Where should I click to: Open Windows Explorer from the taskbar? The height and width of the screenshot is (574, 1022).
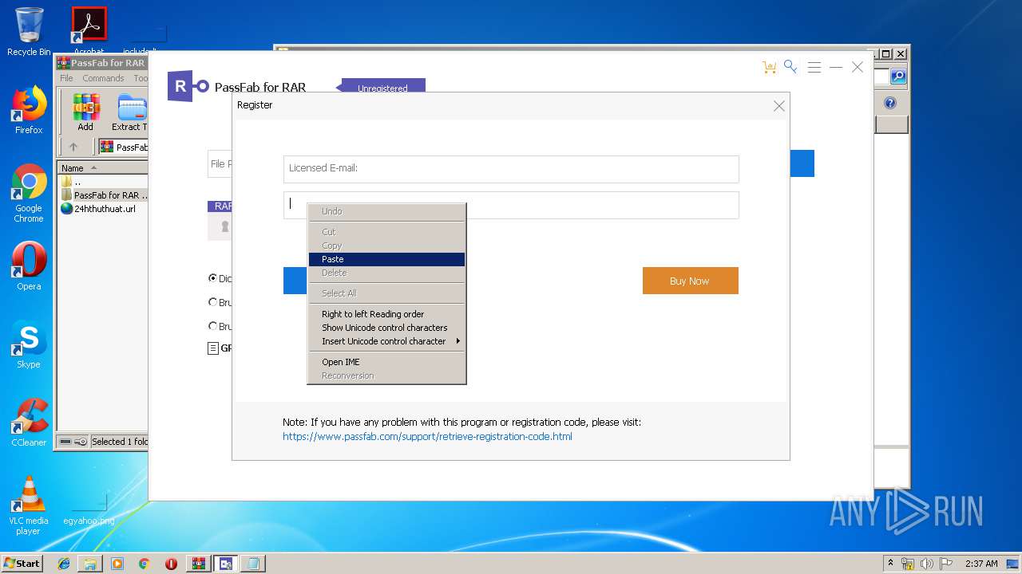pos(90,564)
